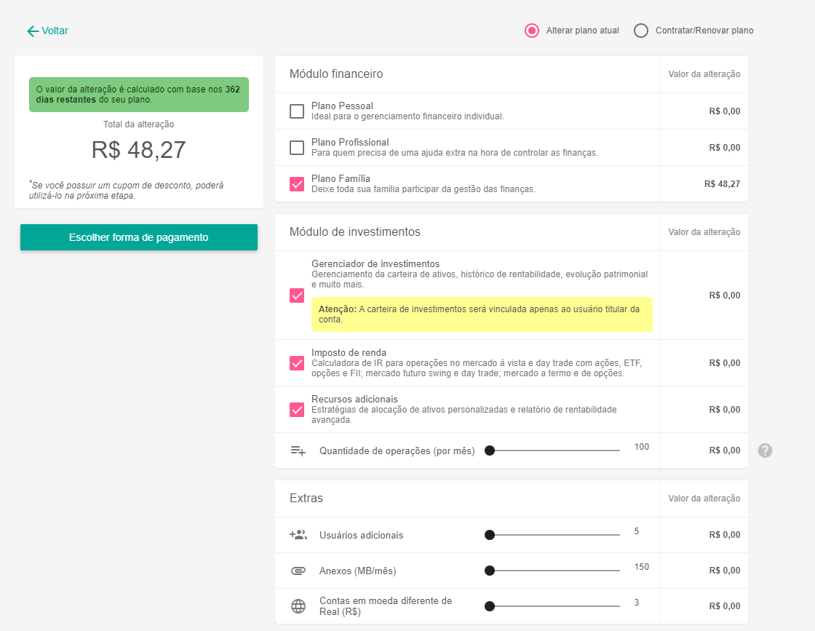Click the back arrow icon near Voltar
Viewport: 815px width, 631px height.
coord(32,31)
